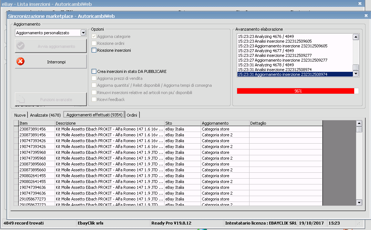371x230 pixels.
Task: Tick Crea inserzioni in stato DA PUBBLICARE
Action: 94,71
